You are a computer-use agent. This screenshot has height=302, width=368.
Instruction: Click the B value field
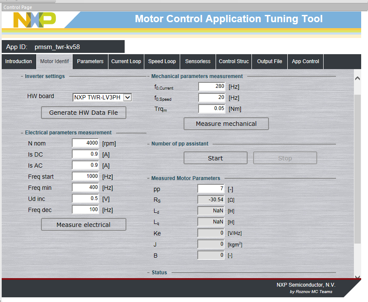pyautogui.click(x=211, y=256)
